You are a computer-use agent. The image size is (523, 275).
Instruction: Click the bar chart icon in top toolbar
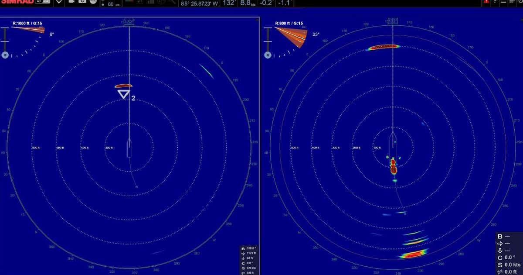[x=150, y=2]
